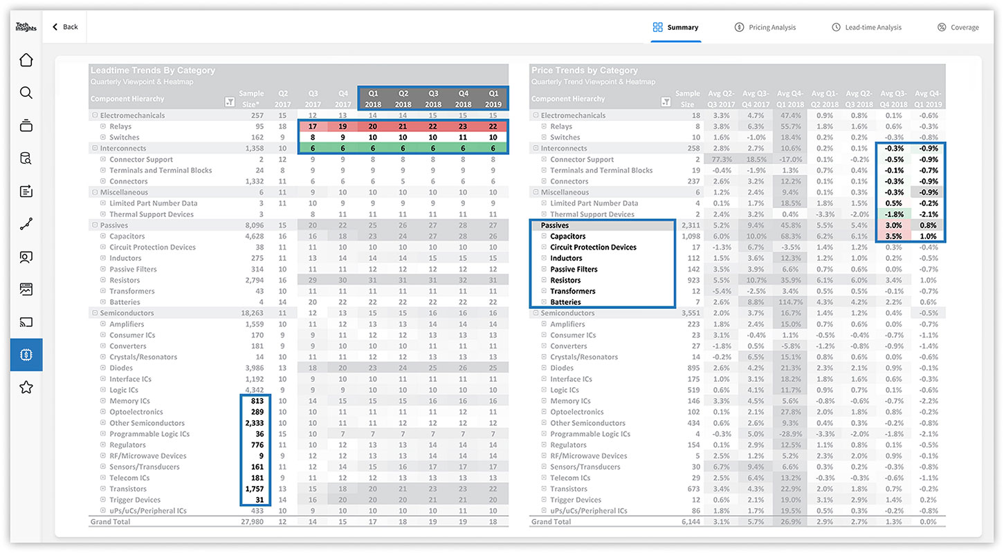The image size is (1004, 553).
Task: Click Limited Part Number Data in Price table
Action: (x=594, y=203)
